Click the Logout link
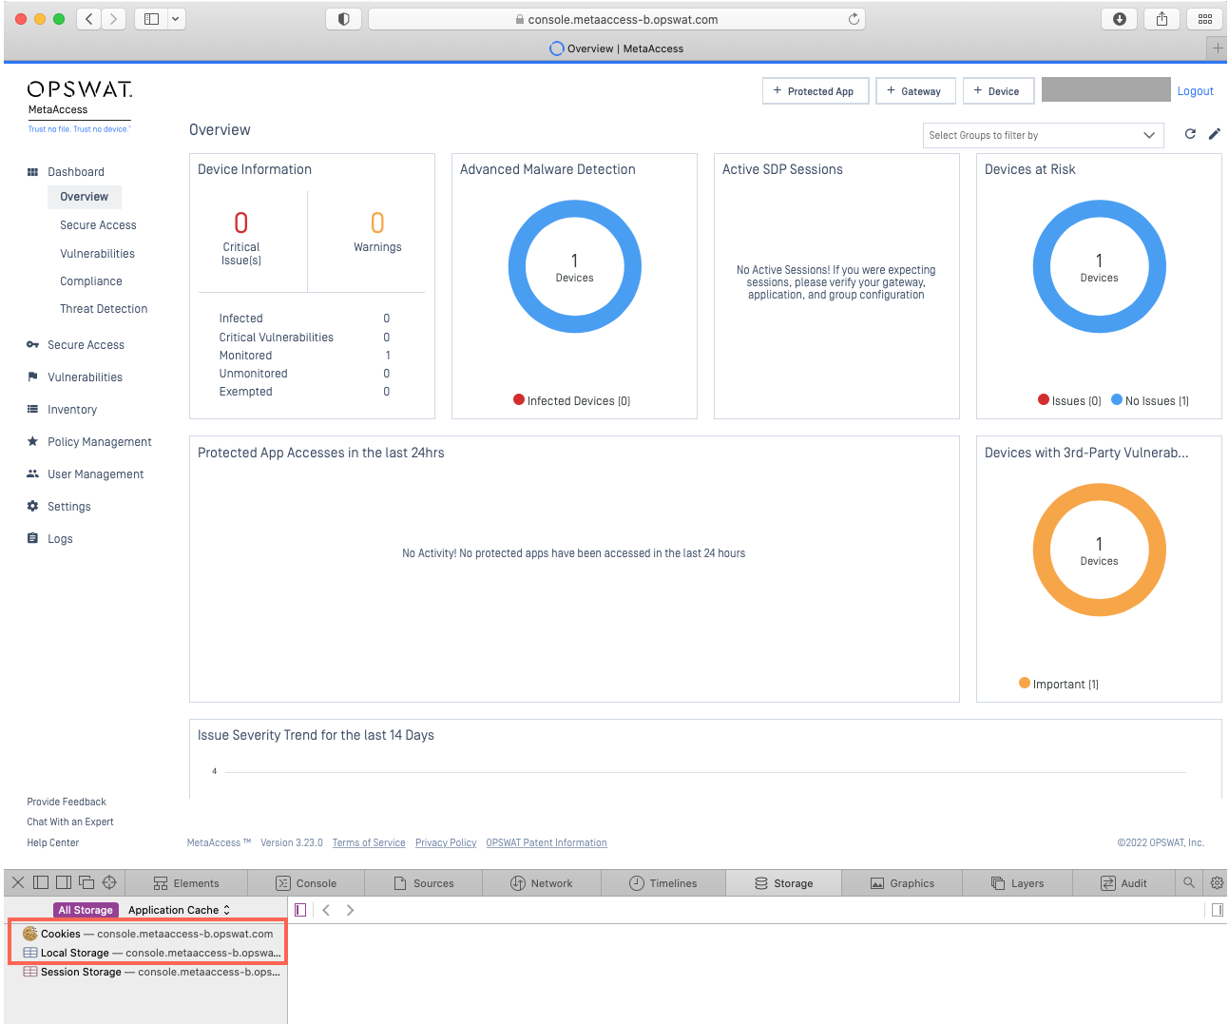 click(x=1195, y=91)
